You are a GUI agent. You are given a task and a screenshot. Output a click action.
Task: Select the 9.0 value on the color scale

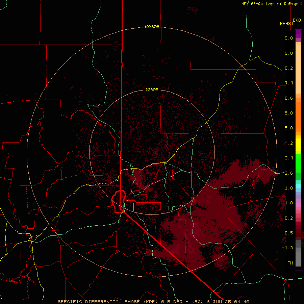289,53
